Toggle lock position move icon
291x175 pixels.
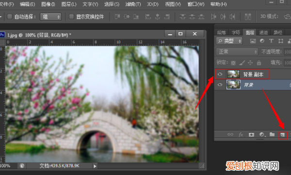pyautogui.click(x=250, y=63)
